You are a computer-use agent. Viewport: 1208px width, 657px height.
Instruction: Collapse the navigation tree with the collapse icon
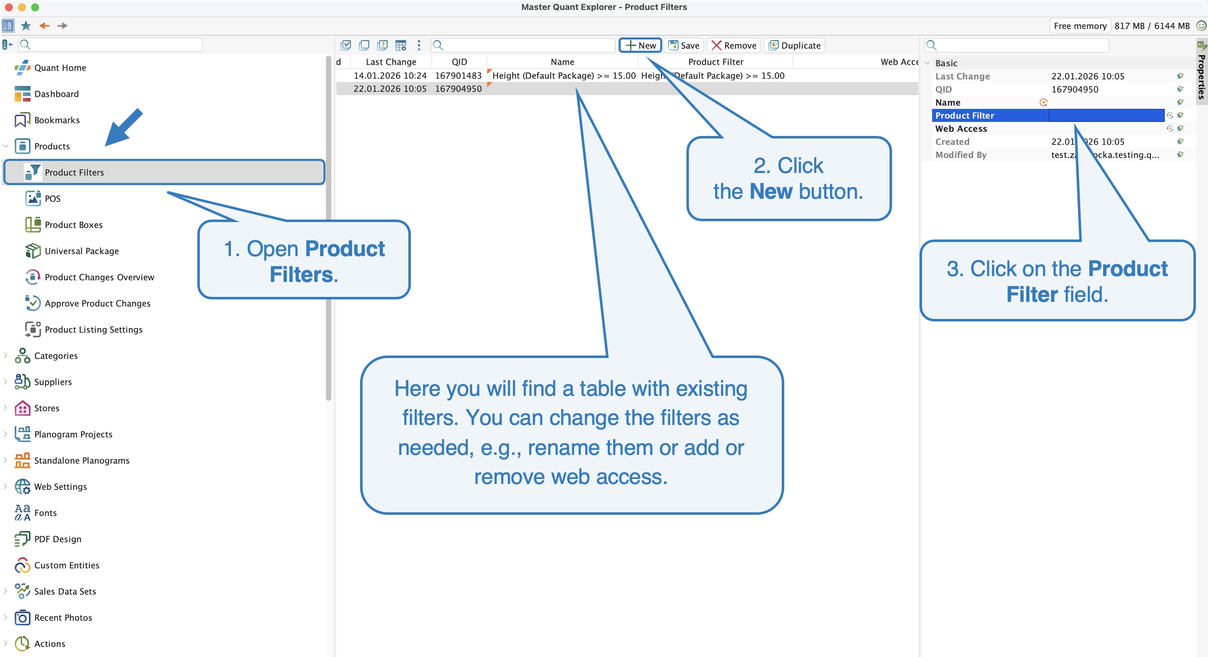pyautogui.click(x=7, y=44)
